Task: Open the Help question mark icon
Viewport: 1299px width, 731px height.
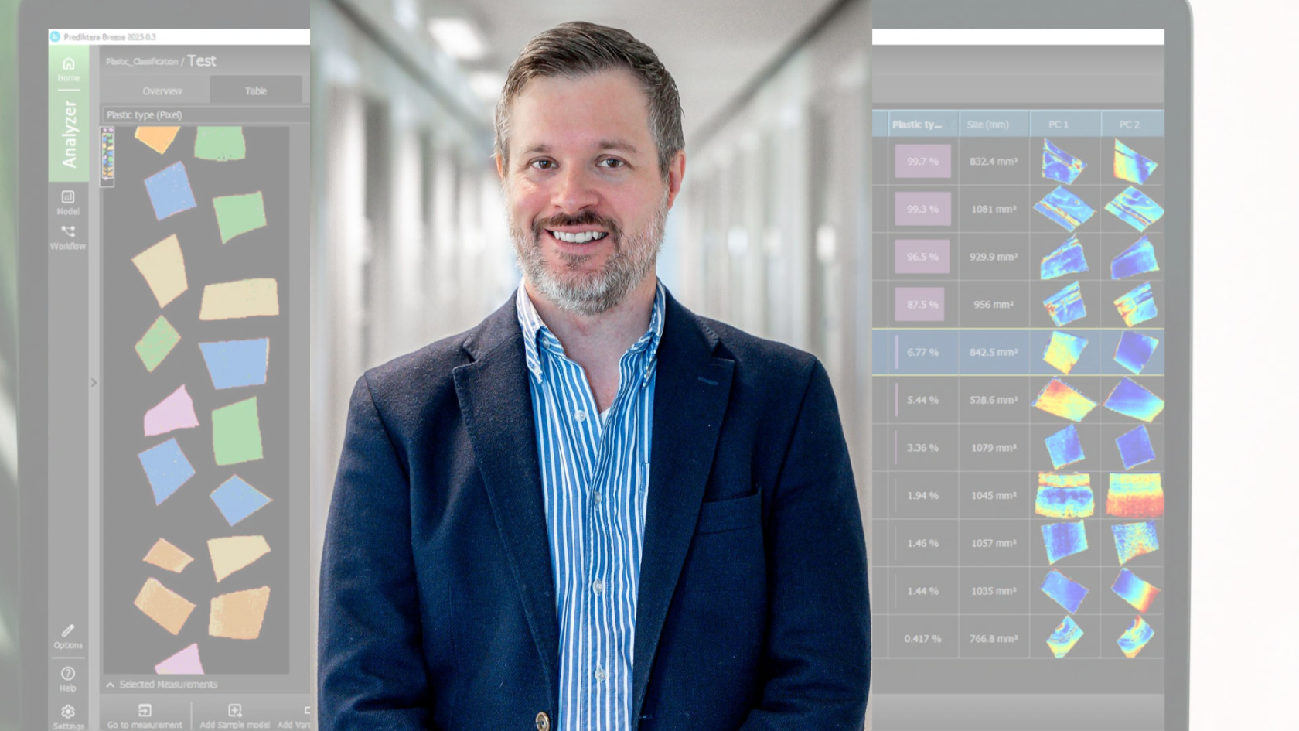Action: coord(68,675)
